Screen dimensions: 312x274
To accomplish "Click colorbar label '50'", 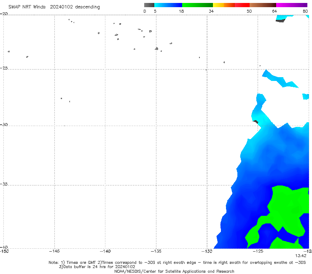I will click(x=249, y=11).
